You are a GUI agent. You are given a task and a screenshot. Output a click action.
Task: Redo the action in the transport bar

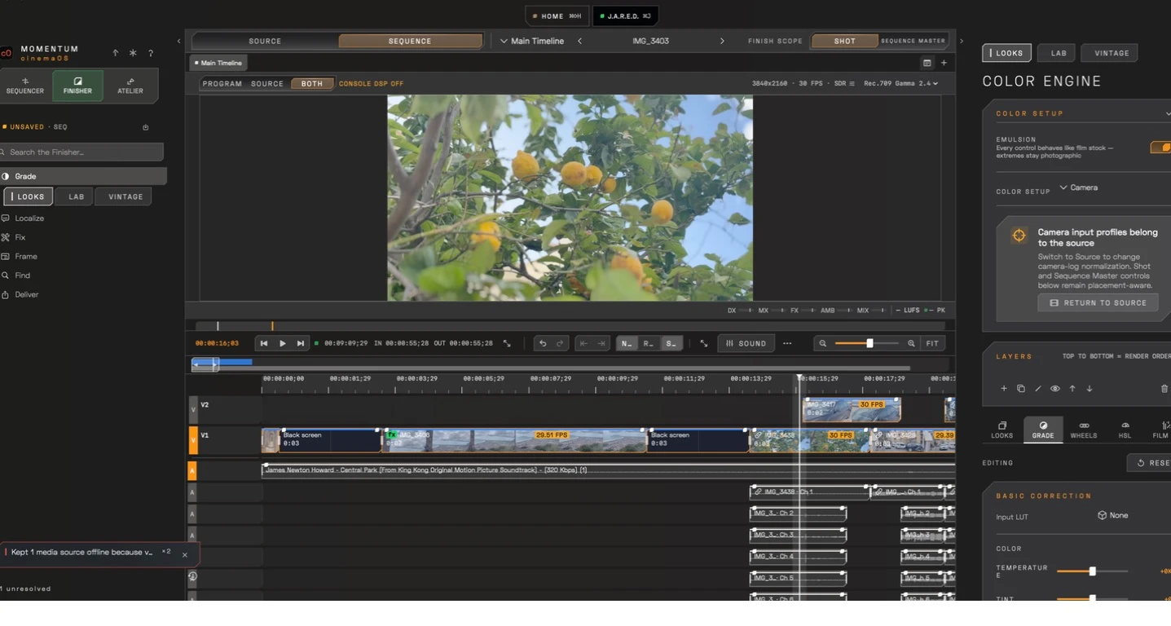click(560, 344)
